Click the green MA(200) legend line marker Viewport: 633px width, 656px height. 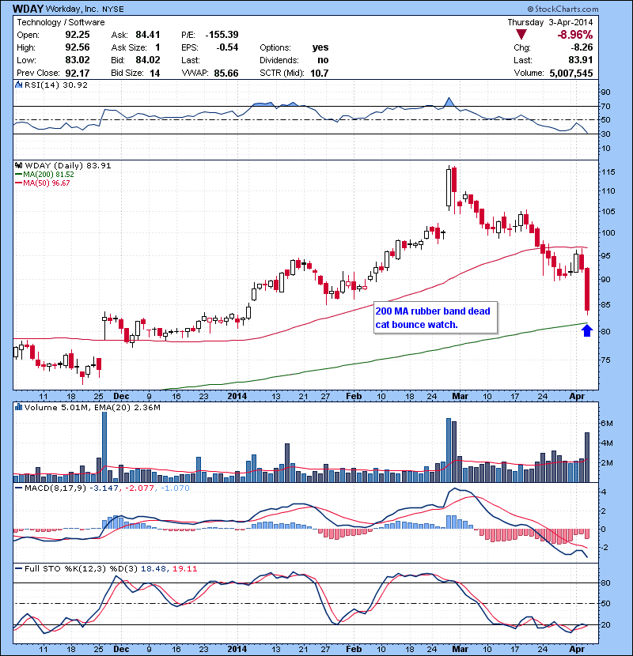(18, 175)
